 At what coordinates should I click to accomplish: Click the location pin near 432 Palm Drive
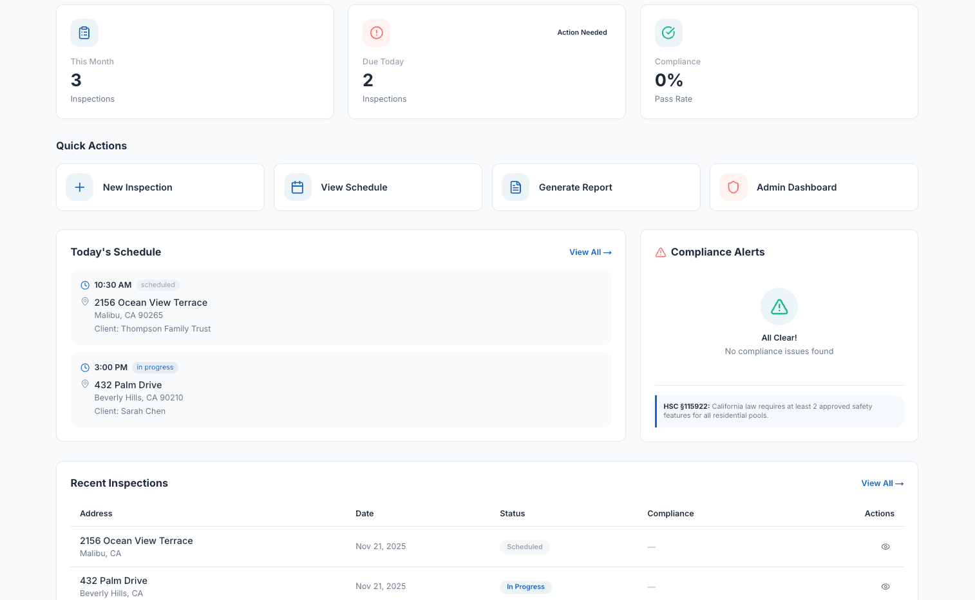pos(84,384)
